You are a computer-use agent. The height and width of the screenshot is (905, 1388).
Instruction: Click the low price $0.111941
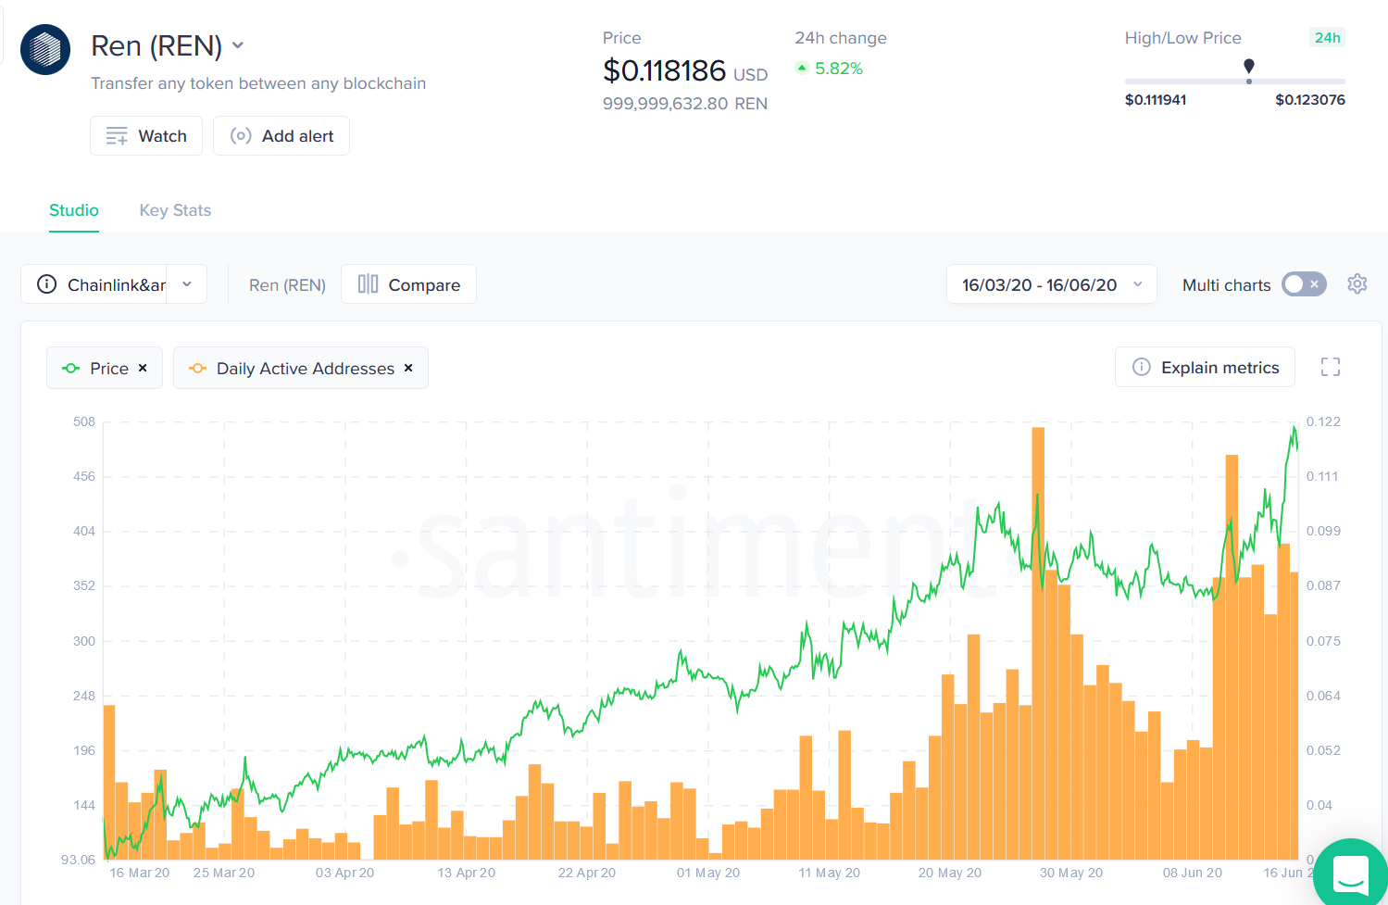pos(1156,100)
